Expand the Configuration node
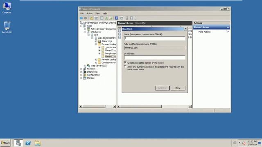 81,75
